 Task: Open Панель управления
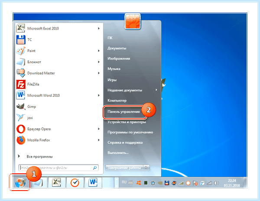tap(123, 112)
